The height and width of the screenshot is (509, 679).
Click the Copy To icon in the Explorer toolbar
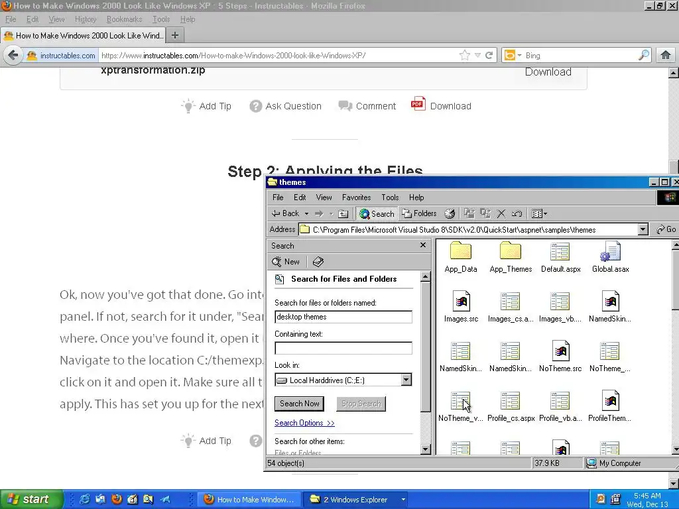(x=485, y=213)
